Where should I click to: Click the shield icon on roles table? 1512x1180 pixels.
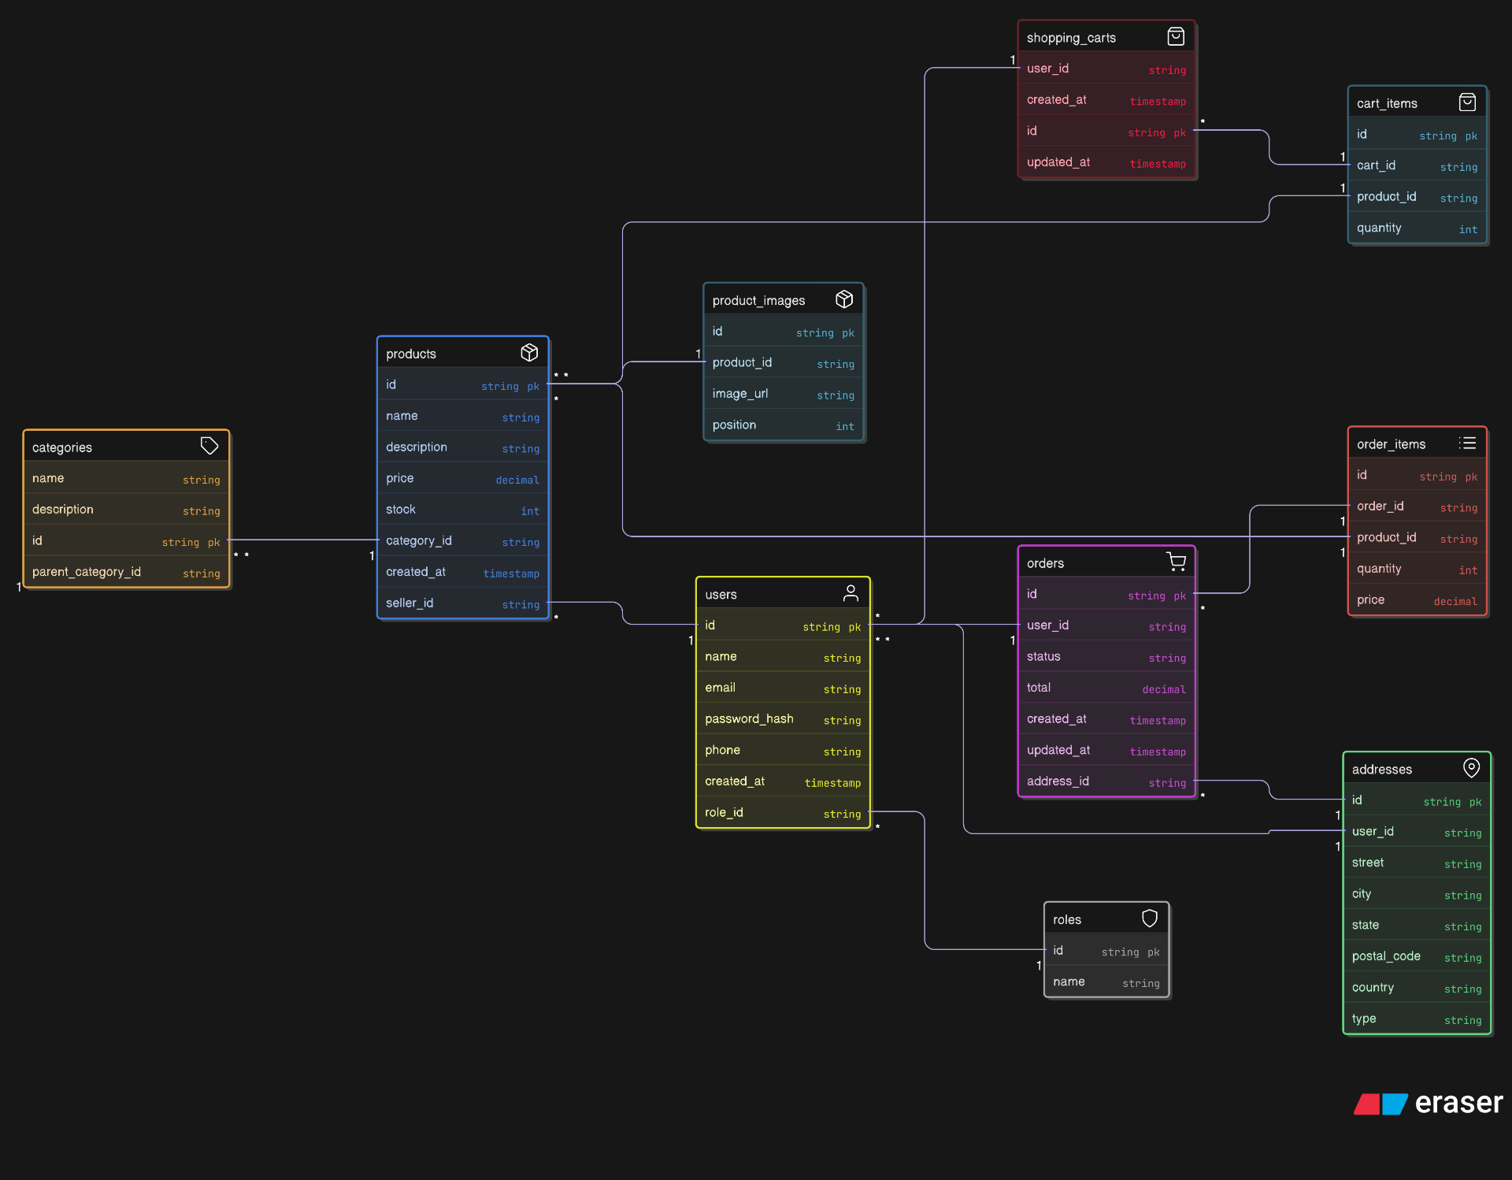pyautogui.click(x=1150, y=918)
